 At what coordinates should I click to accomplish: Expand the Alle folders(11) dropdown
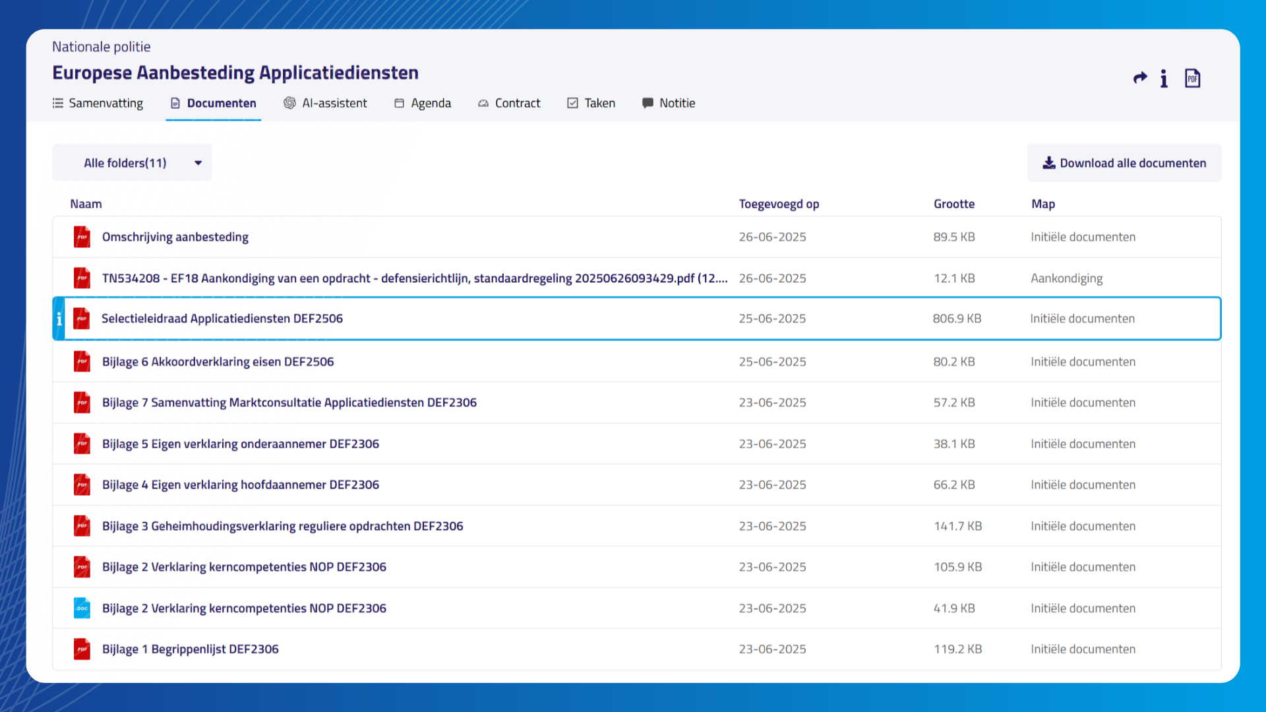click(132, 163)
